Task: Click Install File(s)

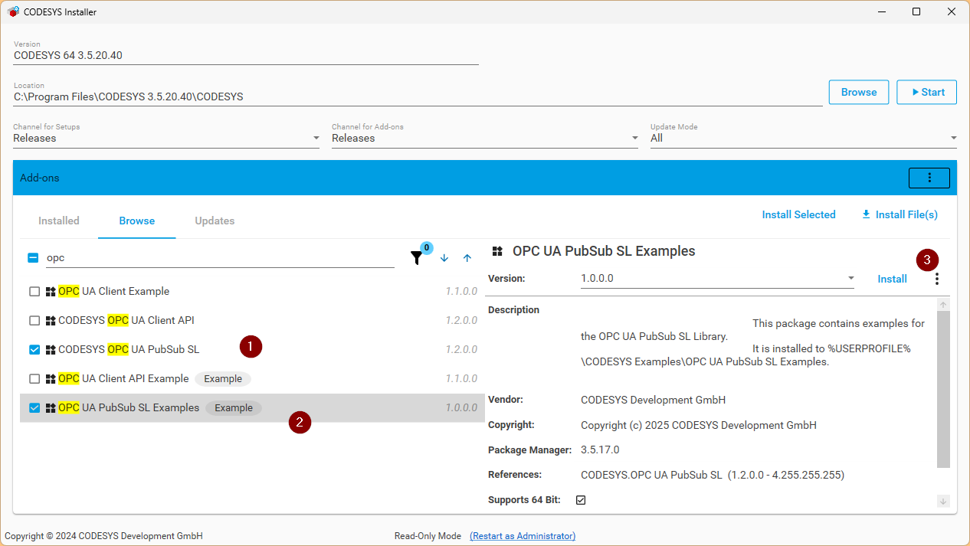Action: [900, 214]
